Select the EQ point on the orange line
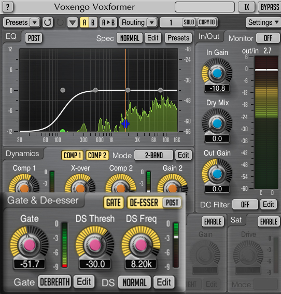Screen dimensions: 281x294 (128, 90)
